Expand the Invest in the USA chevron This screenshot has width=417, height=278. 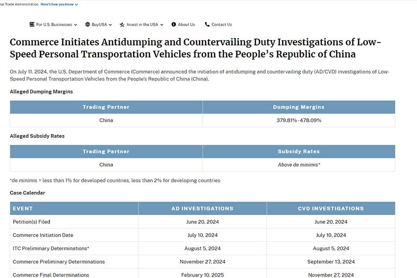coord(161,25)
